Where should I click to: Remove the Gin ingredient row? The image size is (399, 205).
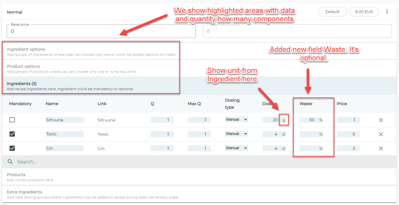click(x=380, y=148)
